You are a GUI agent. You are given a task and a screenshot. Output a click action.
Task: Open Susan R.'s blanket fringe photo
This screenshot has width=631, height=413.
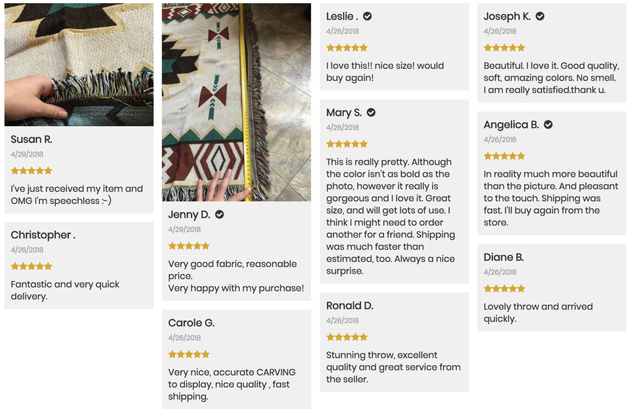[x=79, y=64]
